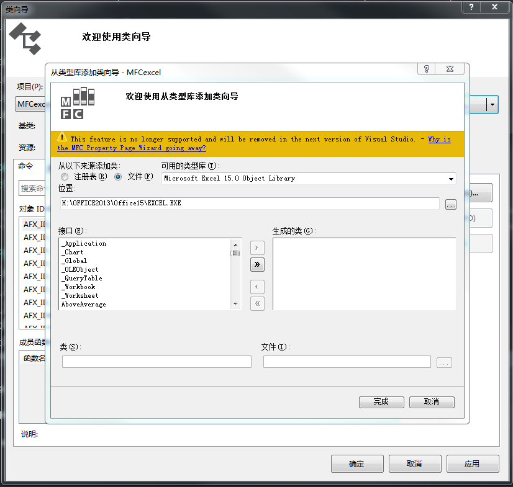This screenshot has width=513, height=487.
Task: Select the 注册表 (Registry) radio button
Action: click(65, 177)
